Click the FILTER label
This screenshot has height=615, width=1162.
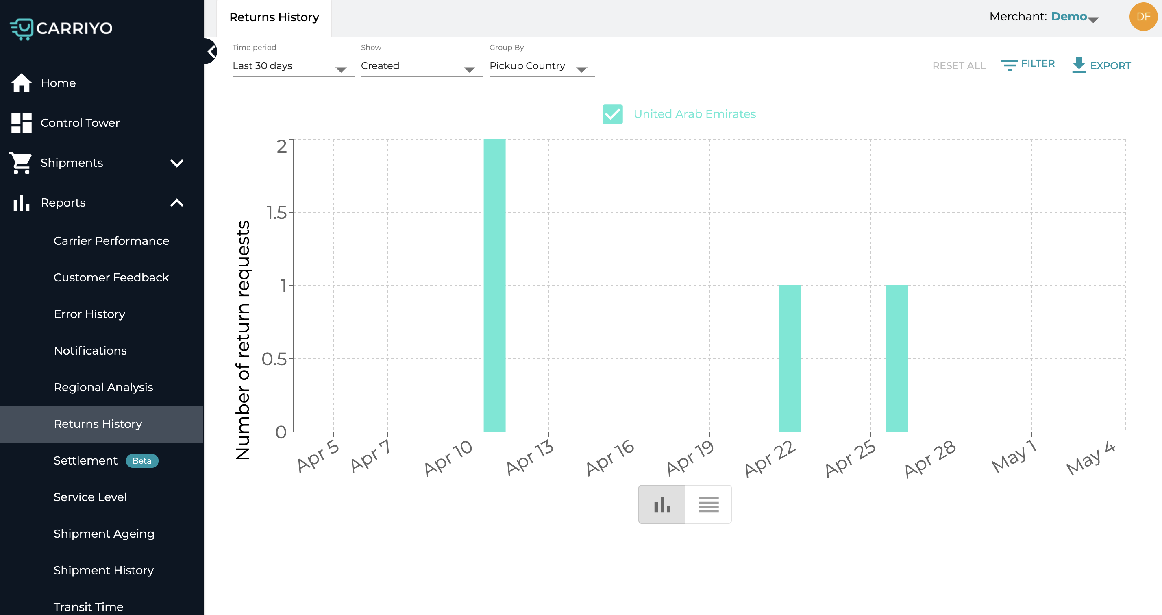click(x=1038, y=63)
